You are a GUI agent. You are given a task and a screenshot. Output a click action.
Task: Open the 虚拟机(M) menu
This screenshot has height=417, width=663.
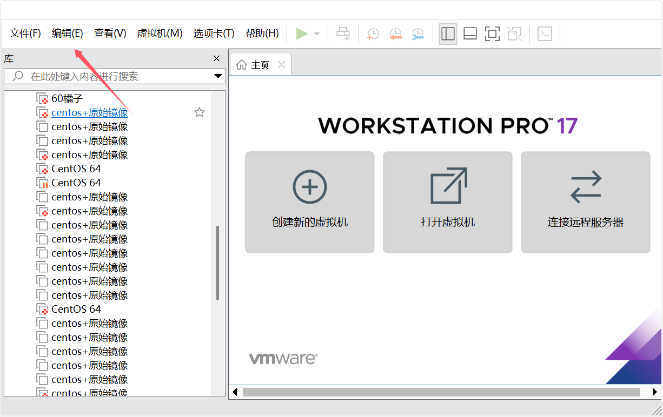pyautogui.click(x=160, y=33)
